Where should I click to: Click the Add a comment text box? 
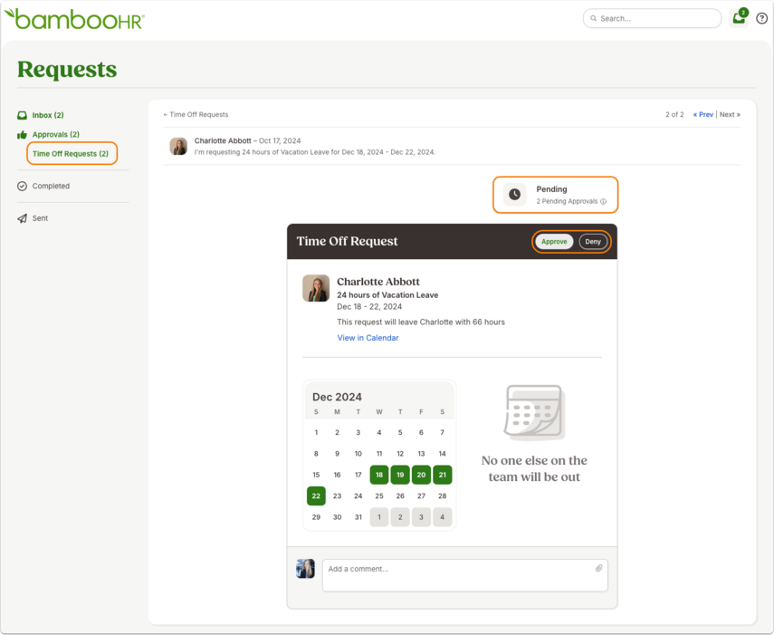pos(465,575)
